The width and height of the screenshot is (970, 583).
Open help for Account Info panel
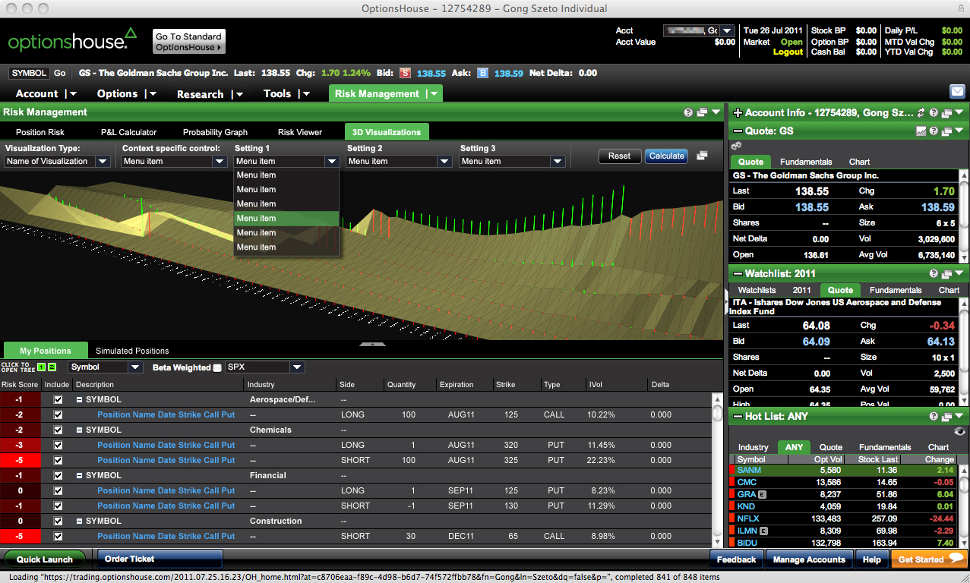point(934,112)
